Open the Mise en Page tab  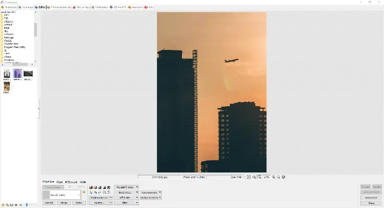81,7
